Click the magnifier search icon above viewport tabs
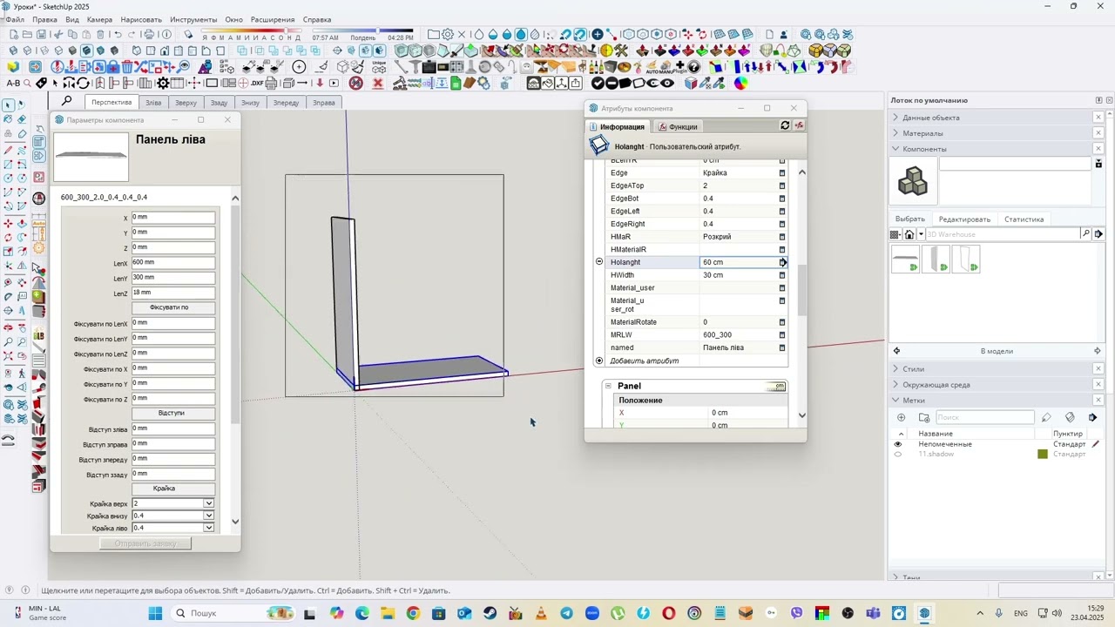The image size is (1115, 627). (66, 101)
